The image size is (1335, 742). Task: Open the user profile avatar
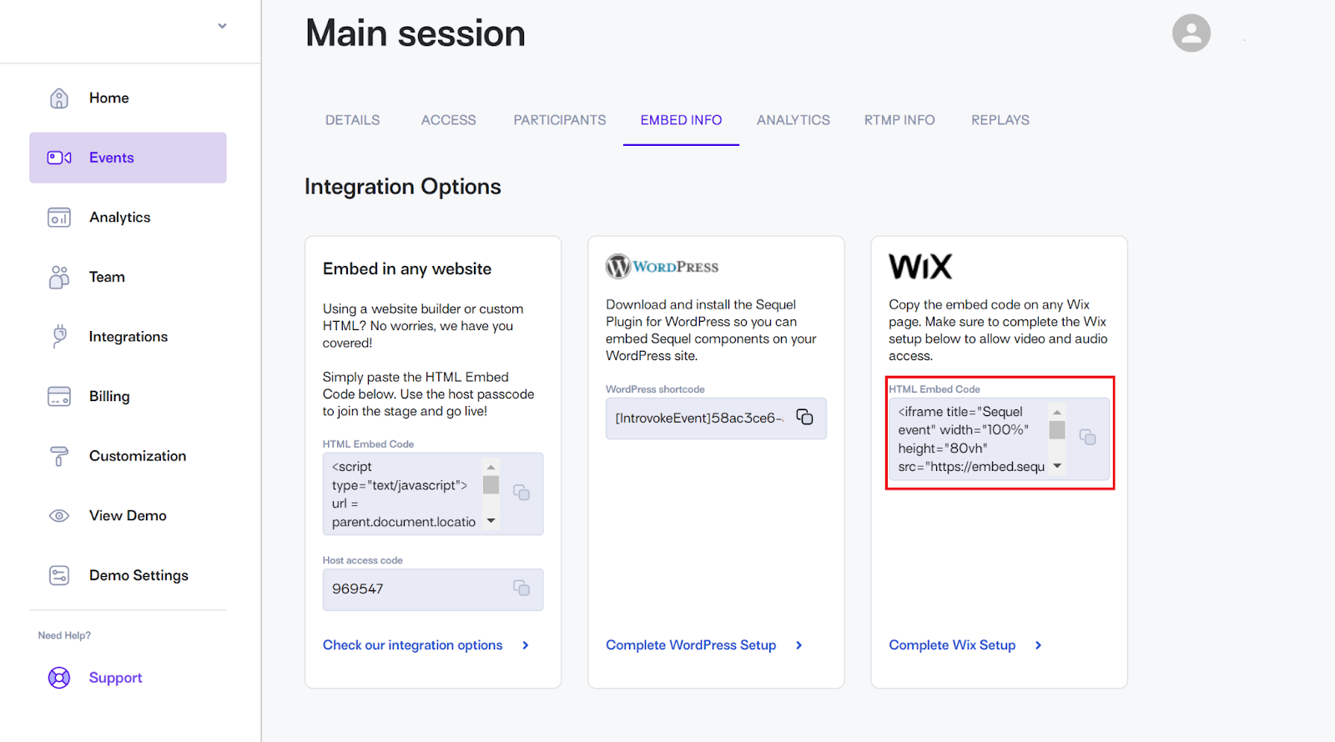coord(1191,33)
